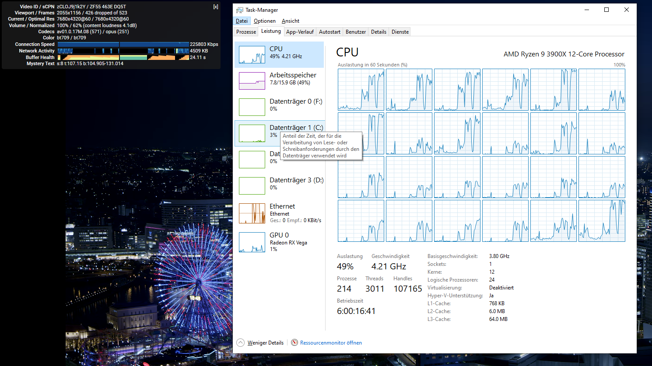
Task: Select the GPU 0 Radeon RX Vega thumbnail
Action: coord(252,242)
